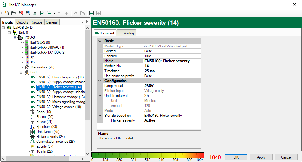This screenshot has width=302, height=162.
Task: Click the Name field value
Action: (x=172, y=61)
